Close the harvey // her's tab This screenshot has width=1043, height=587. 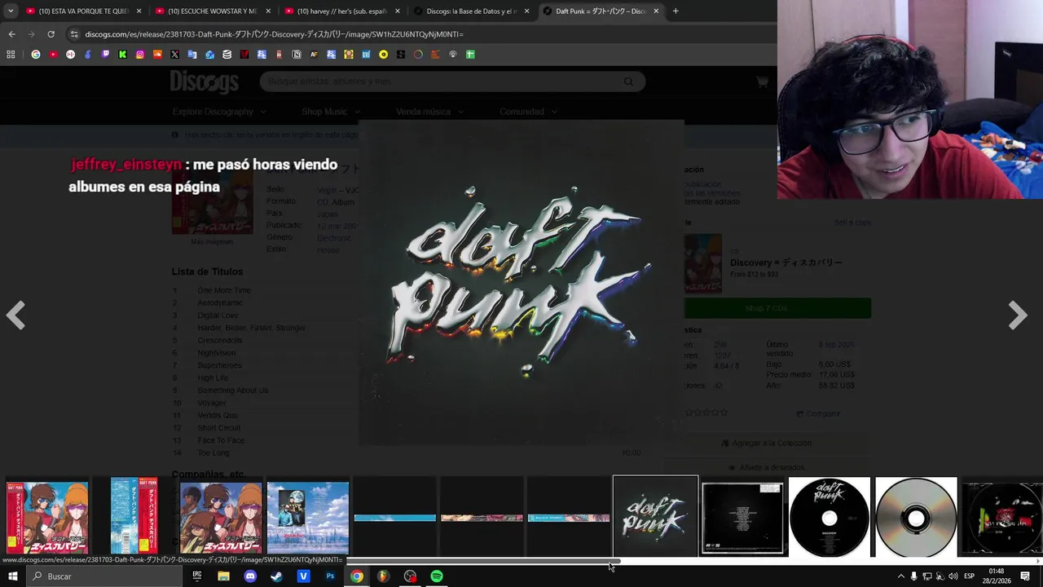point(398,11)
